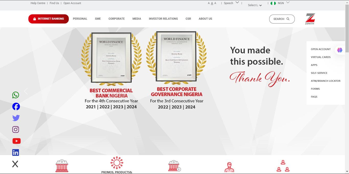Open YouTube social icon

tap(16, 141)
